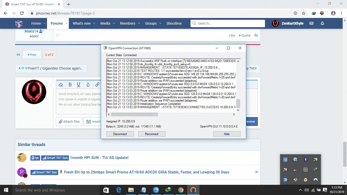This screenshot has width=347, height=195.
Task: Reload the browser page
Action: pos(22,13)
